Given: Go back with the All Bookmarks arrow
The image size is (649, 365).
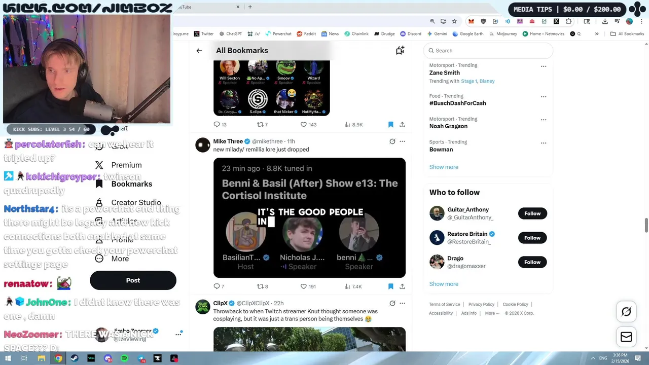Looking at the screenshot, I should pyautogui.click(x=199, y=51).
